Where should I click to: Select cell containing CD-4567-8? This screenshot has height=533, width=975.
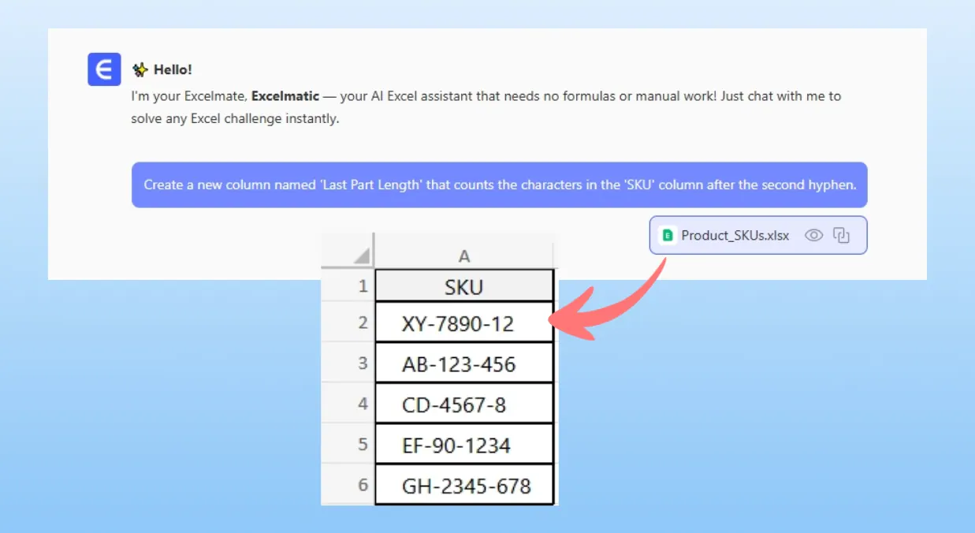pos(463,404)
